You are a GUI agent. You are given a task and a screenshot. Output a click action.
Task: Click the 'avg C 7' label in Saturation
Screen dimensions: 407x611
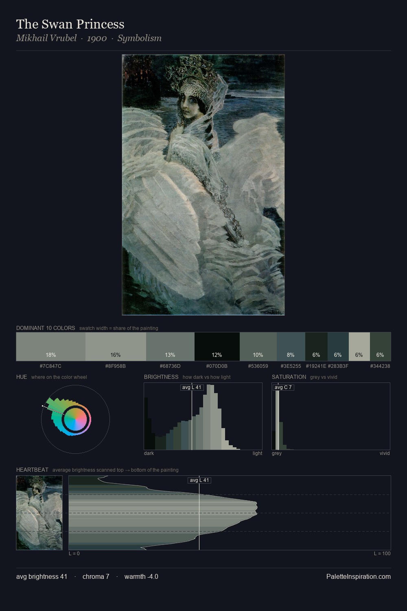click(x=283, y=387)
